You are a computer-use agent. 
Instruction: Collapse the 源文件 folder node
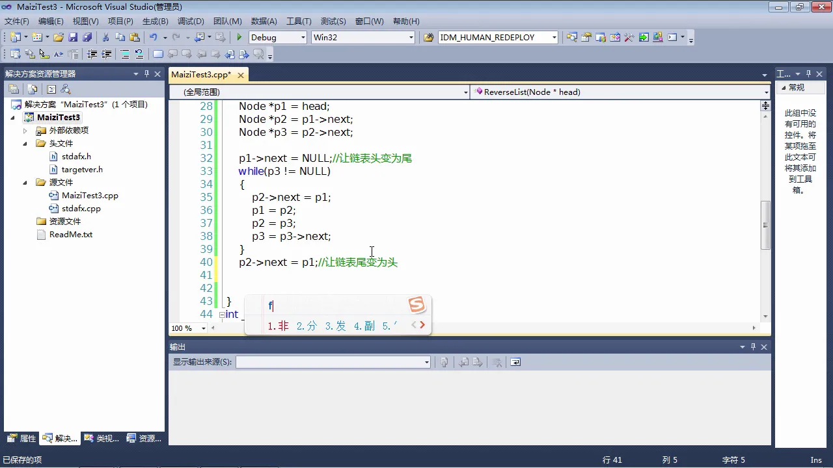pyautogui.click(x=26, y=183)
